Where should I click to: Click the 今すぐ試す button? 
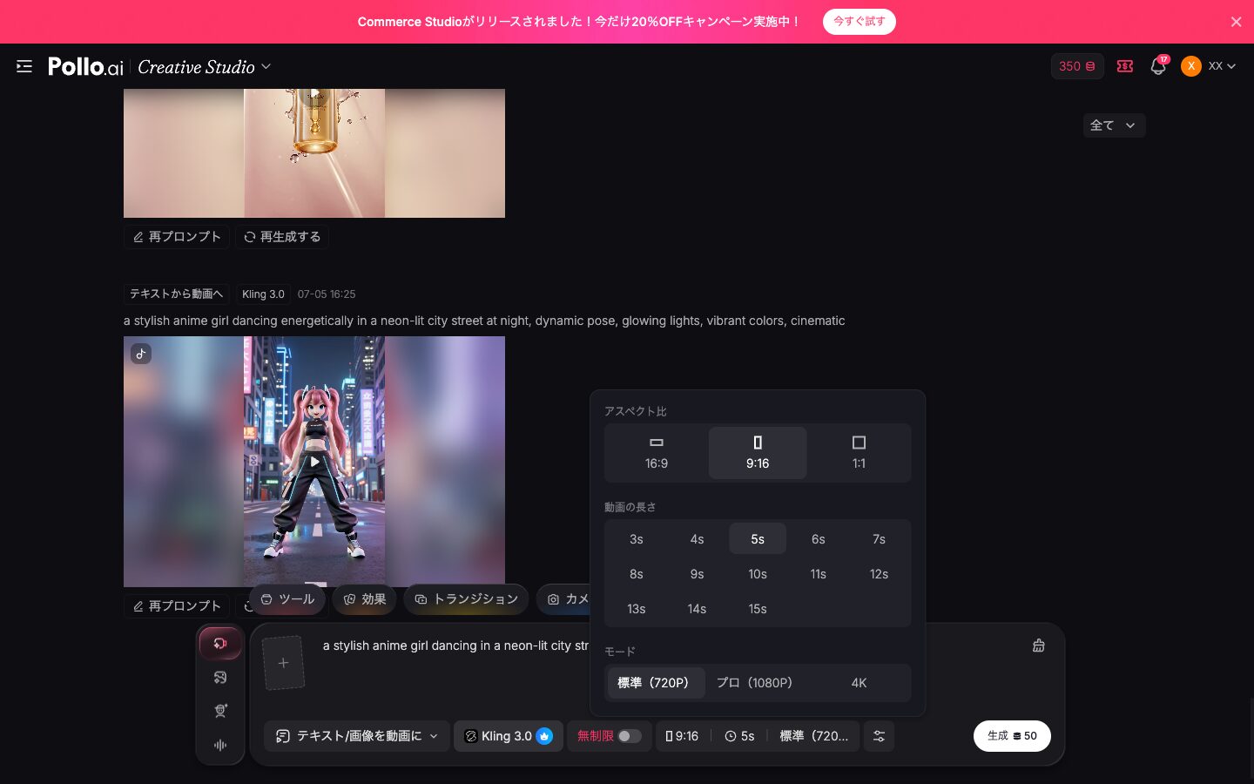859,22
